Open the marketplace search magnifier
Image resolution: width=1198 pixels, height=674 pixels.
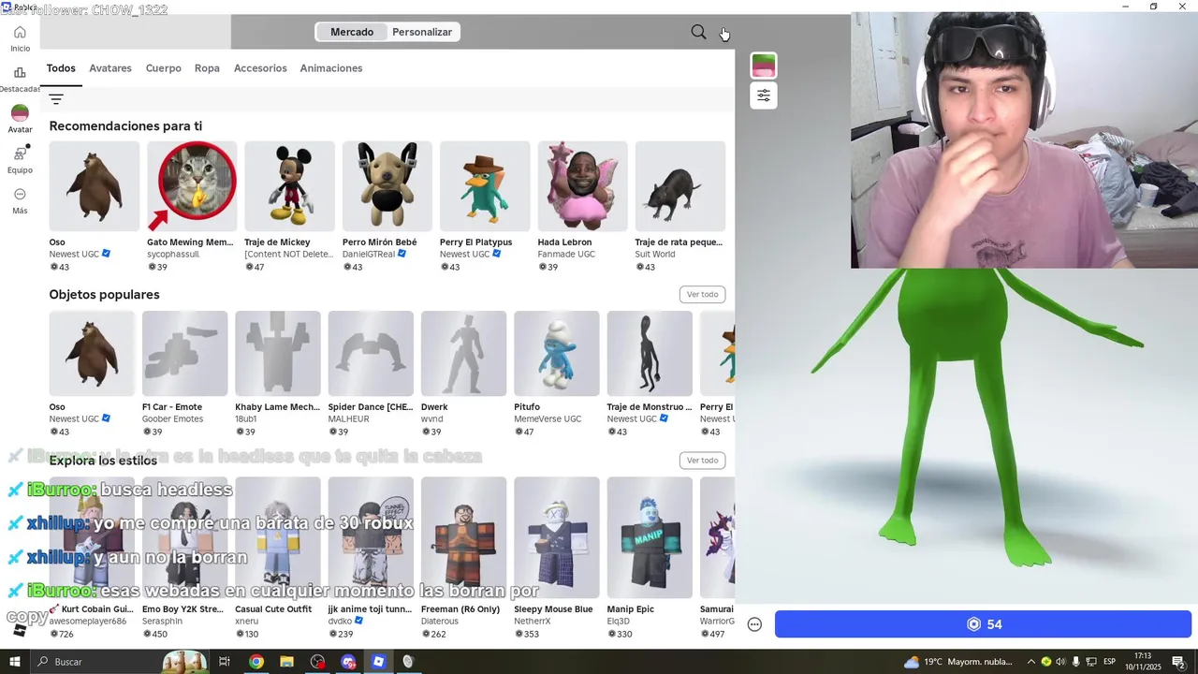[x=698, y=33]
